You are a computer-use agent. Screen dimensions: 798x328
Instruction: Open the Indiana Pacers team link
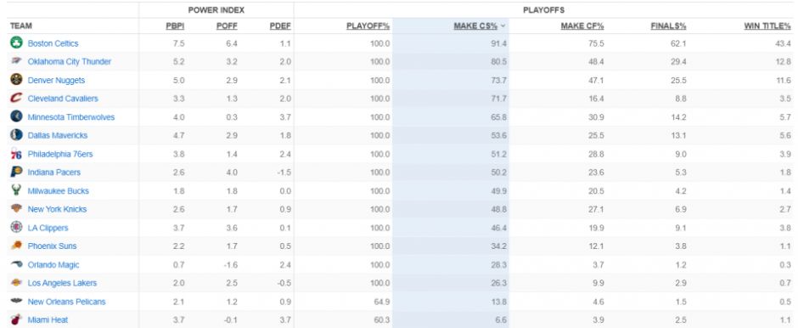pos(54,172)
